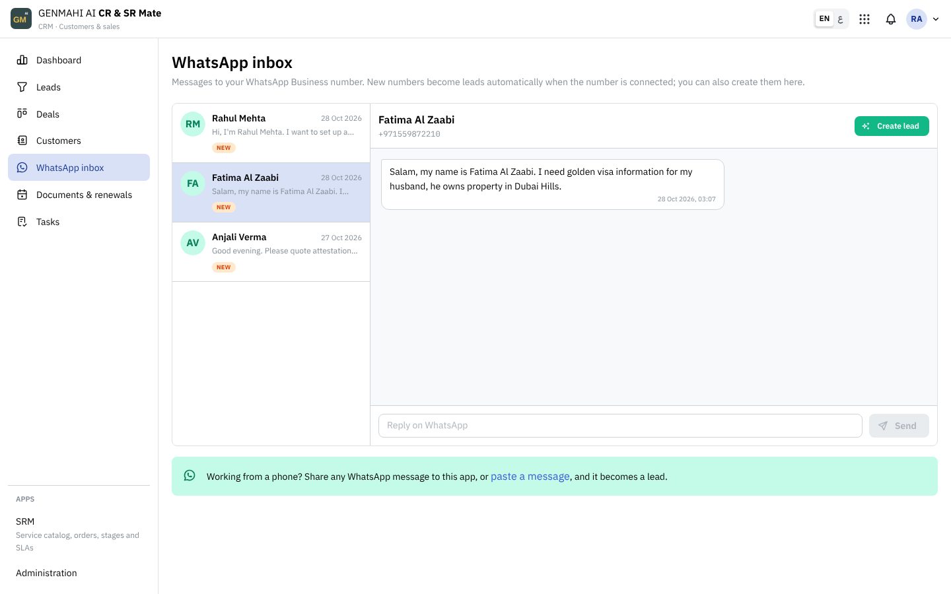Go to Administration
The height and width of the screenshot is (594, 951).
click(79, 573)
